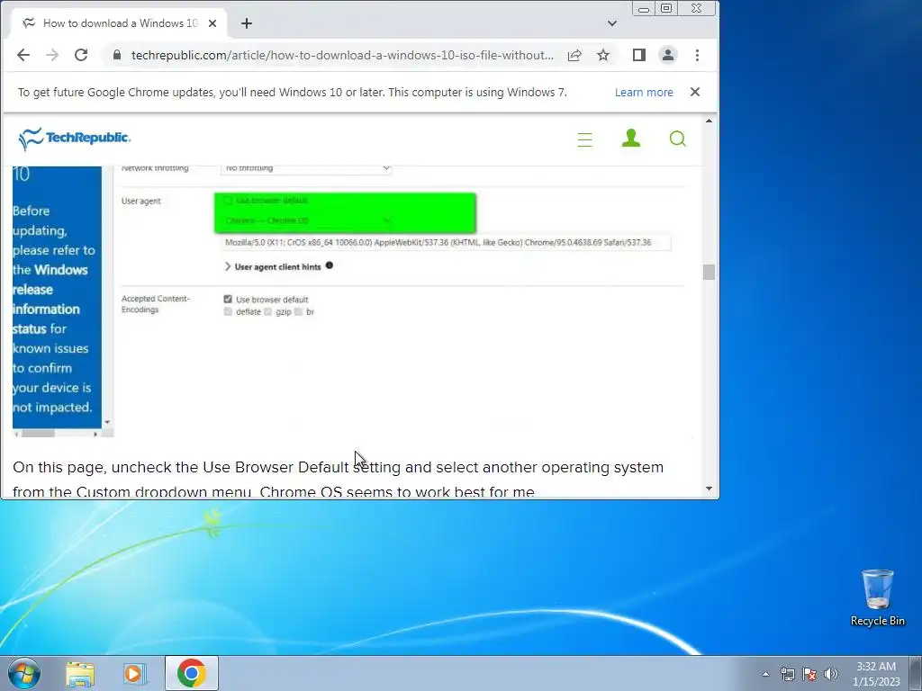The width and height of the screenshot is (922, 691).
Task: Open the tab search dropdown arrow
Action: pyautogui.click(x=612, y=23)
